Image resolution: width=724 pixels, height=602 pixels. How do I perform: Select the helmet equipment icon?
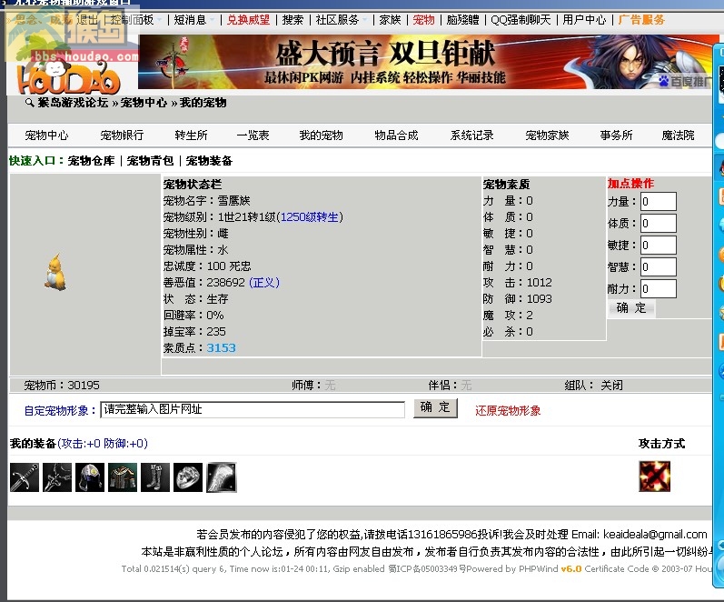90,477
